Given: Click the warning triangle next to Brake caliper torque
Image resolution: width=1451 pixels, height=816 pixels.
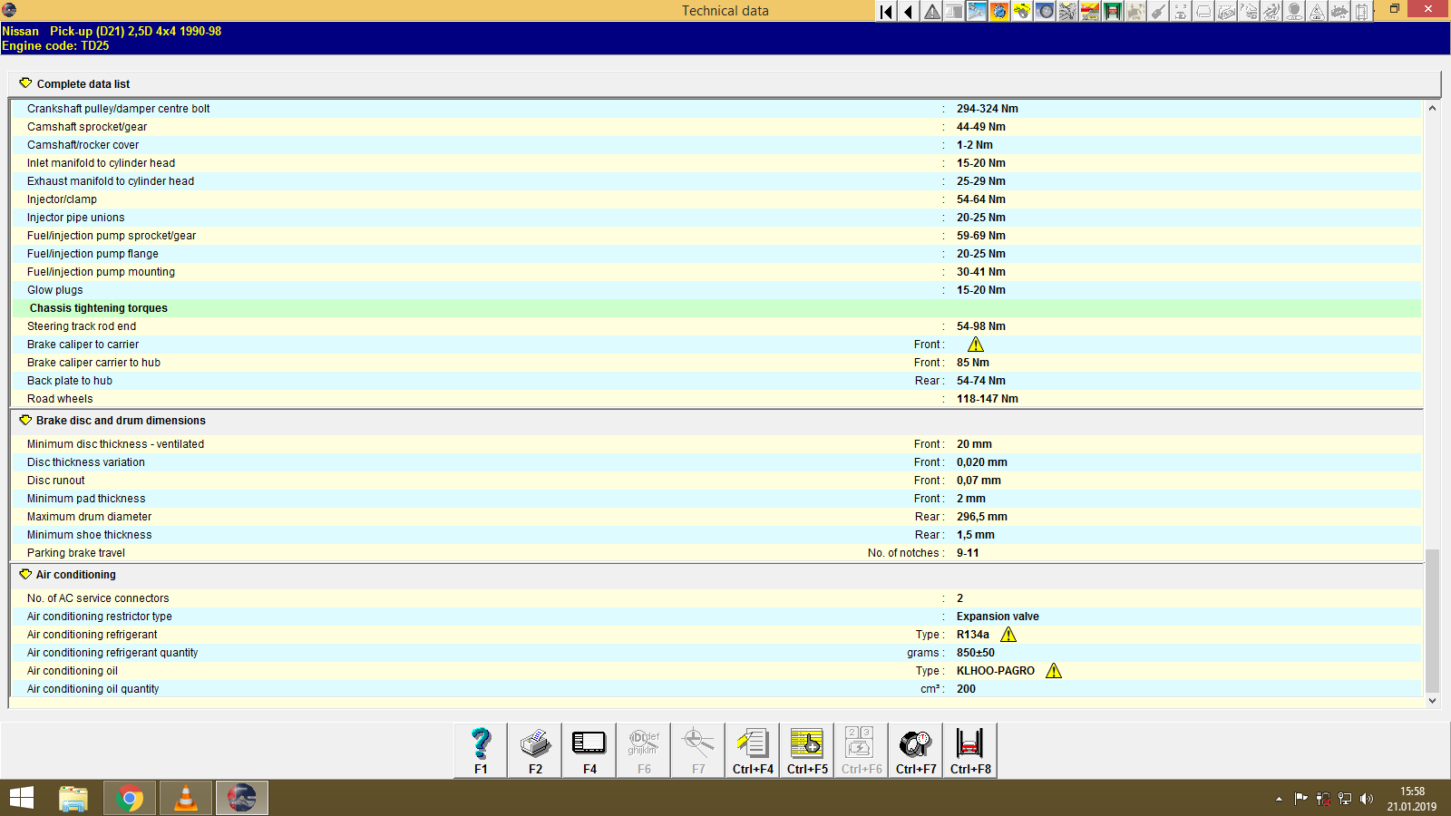Looking at the screenshot, I should [x=976, y=345].
